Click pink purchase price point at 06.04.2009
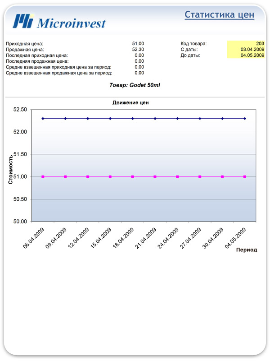 [43, 177]
